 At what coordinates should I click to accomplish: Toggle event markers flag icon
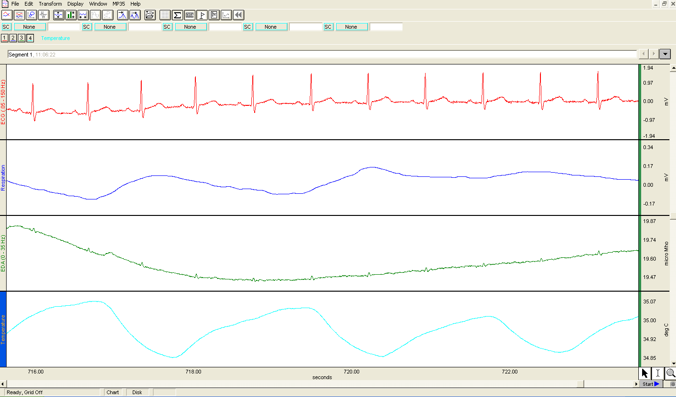(202, 15)
